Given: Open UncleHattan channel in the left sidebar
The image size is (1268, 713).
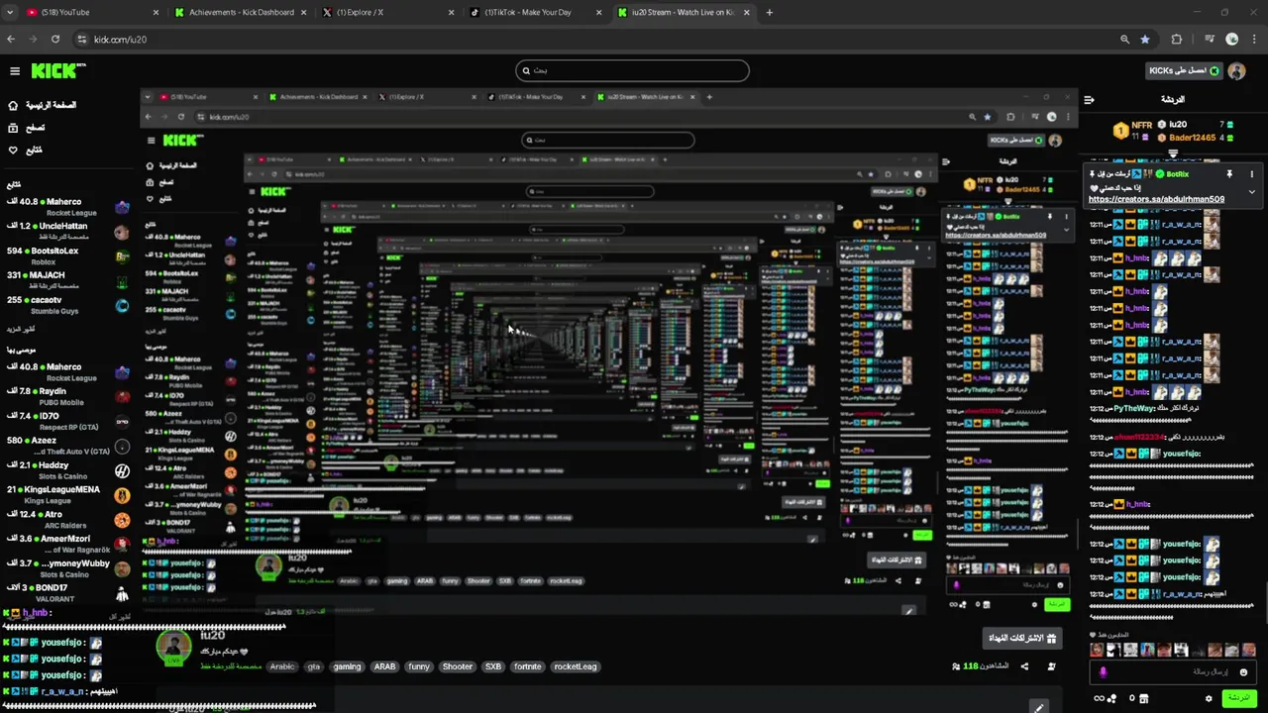Looking at the screenshot, I should (x=67, y=230).
